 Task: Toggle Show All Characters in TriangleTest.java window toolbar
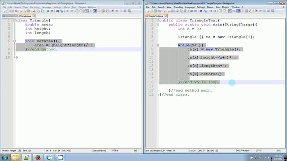234,11
